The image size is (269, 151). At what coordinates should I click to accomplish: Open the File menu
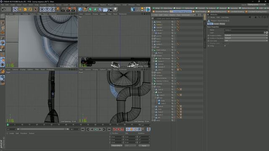point(2,5)
